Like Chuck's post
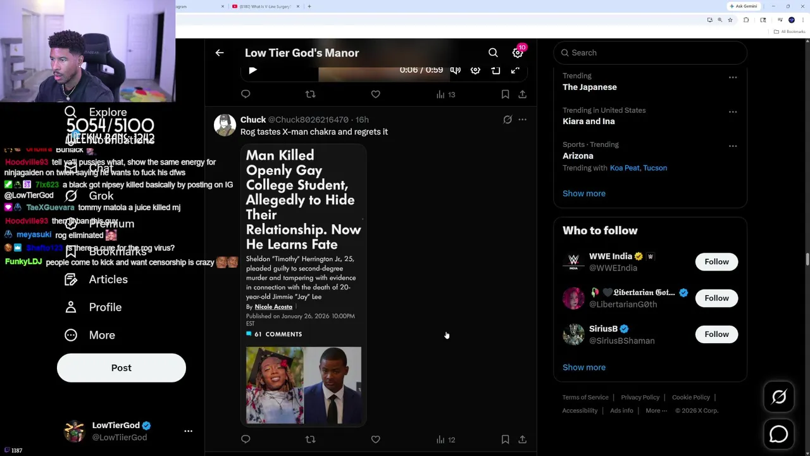 375,440
